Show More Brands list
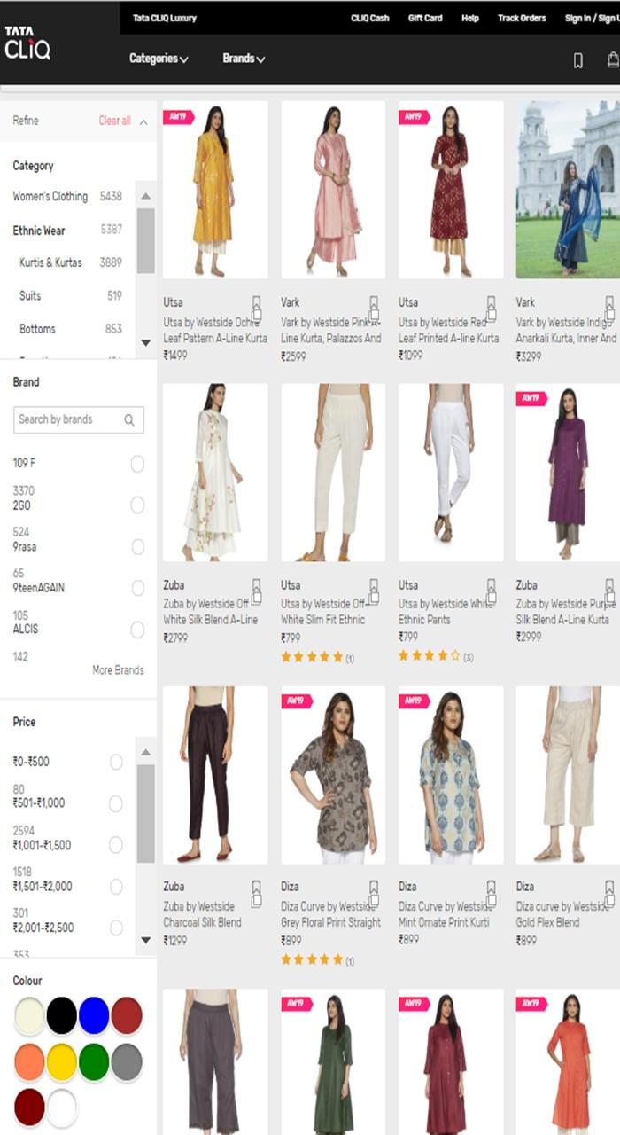The image size is (620, 1135). click(118, 670)
